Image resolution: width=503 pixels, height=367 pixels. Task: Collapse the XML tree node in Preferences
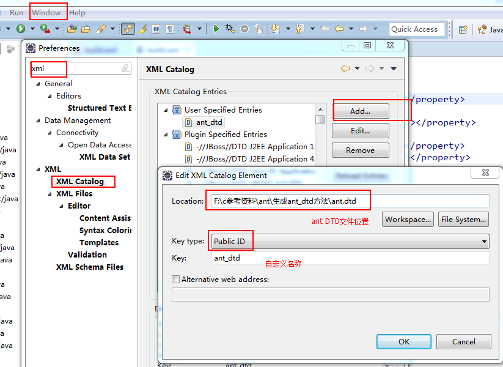[x=37, y=169]
